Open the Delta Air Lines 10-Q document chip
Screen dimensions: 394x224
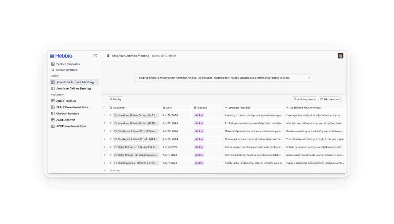pyautogui.click(x=136, y=147)
